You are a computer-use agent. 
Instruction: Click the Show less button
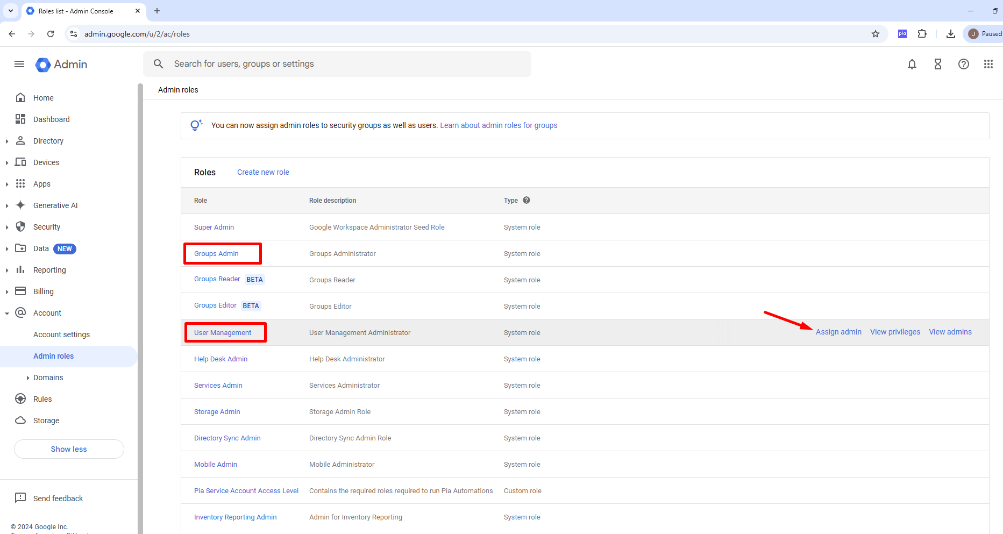click(69, 449)
